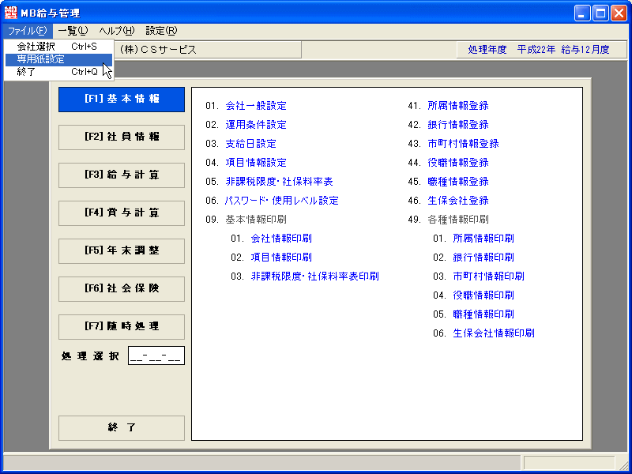The image size is (632, 474).
Task: Click the 終了 button at bottom left
Action: (x=122, y=427)
